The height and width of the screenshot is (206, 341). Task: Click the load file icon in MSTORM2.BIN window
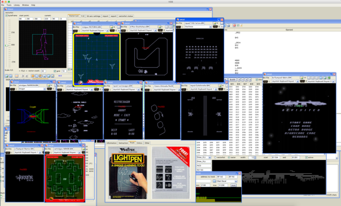coord(111,27)
